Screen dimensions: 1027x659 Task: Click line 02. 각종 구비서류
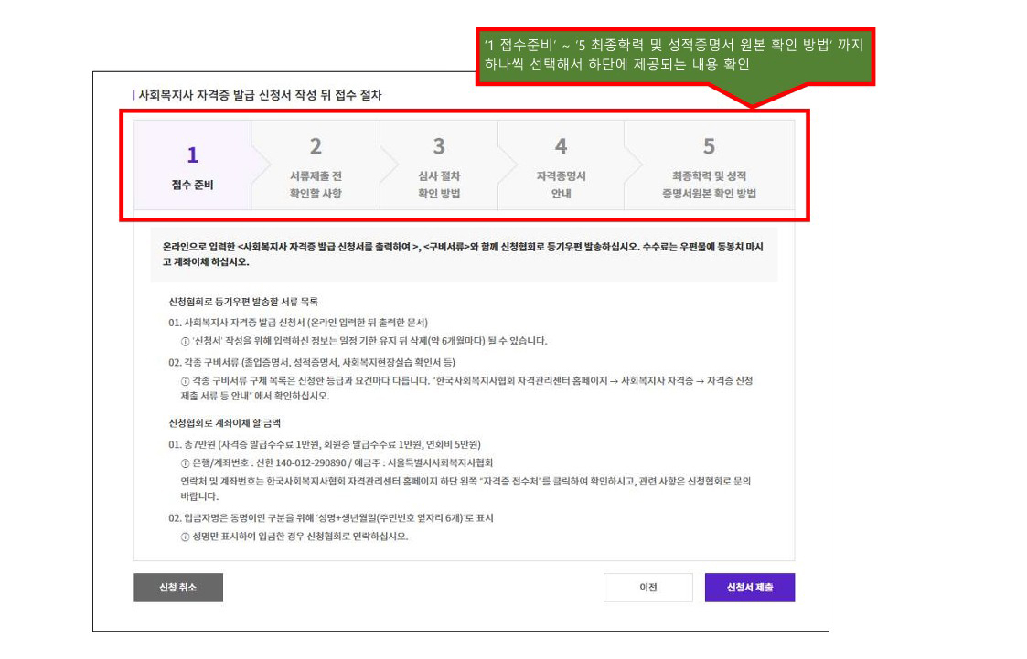click(x=312, y=363)
